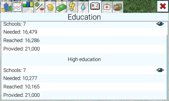Open the green cash budget tab

[x=61, y=7]
